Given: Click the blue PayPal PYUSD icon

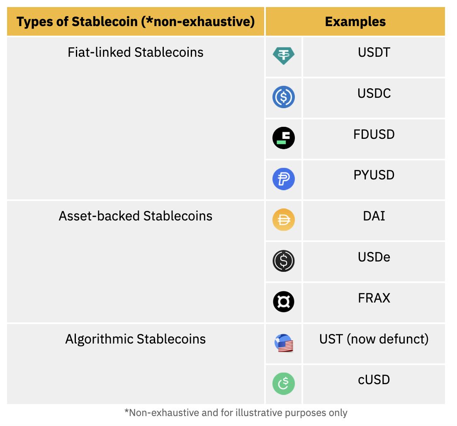Looking at the screenshot, I should (x=284, y=179).
